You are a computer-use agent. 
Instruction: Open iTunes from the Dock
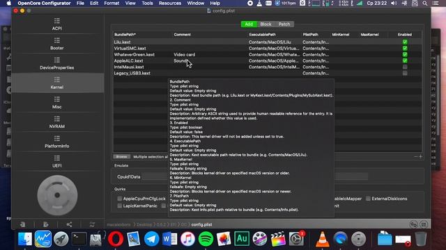pyautogui.click(x=187, y=239)
